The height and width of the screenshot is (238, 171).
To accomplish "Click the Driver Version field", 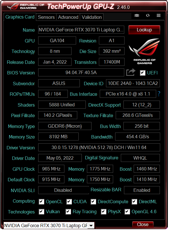I will [99, 147].
